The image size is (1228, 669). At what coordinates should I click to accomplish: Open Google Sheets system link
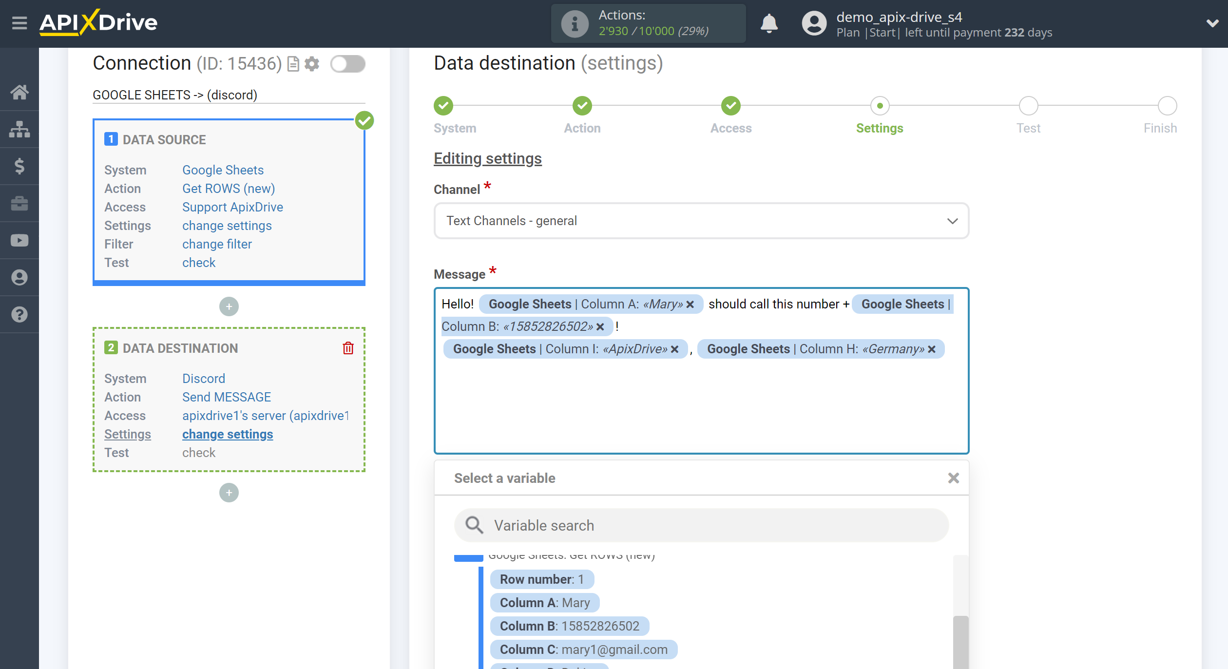(223, 170)
